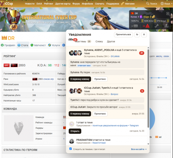Click the flag icon in Лидеры row
Screen dimensions: 173x158
click(65, 128)
